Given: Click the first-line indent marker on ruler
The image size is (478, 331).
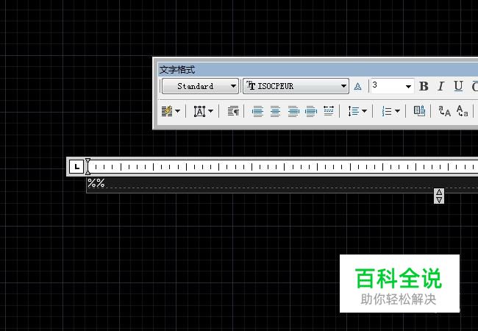Looking at the screenshot, I should pos(88,162).
